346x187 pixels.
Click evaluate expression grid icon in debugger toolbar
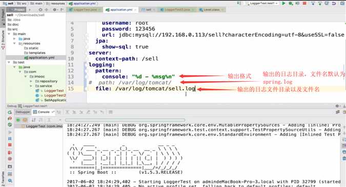(x=111, y=112)
